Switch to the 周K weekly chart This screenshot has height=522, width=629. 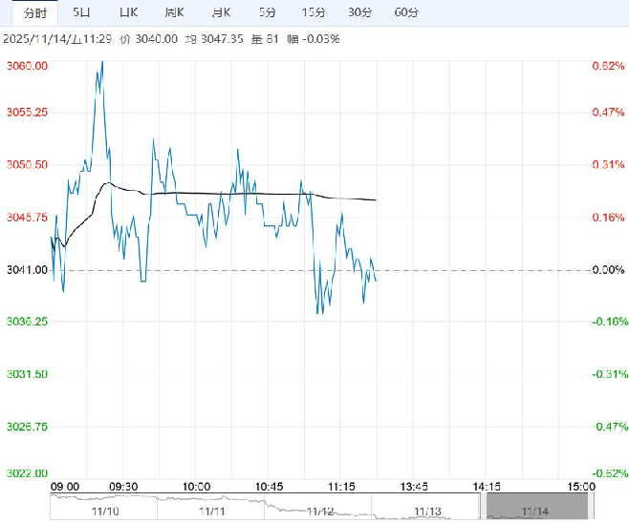pos(173,12)
